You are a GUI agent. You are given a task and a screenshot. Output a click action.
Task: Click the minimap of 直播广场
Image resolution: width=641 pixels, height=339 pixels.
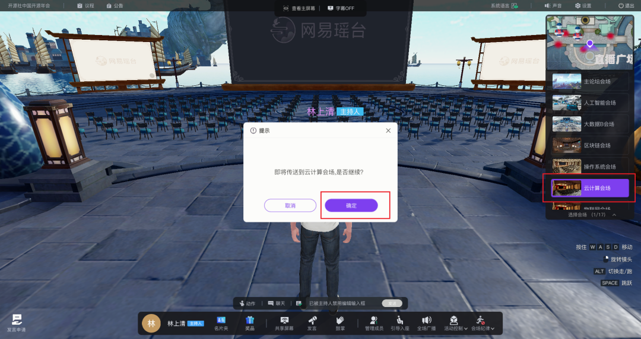(590, 43)
